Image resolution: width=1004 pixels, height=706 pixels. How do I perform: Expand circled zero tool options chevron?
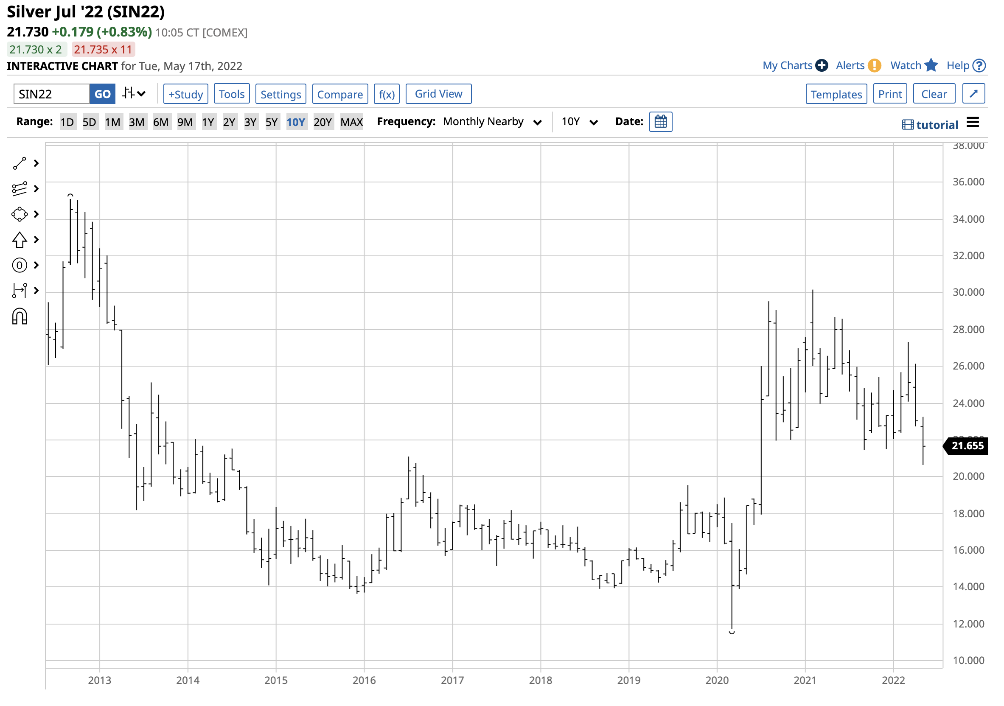click(x=37, y=266)
